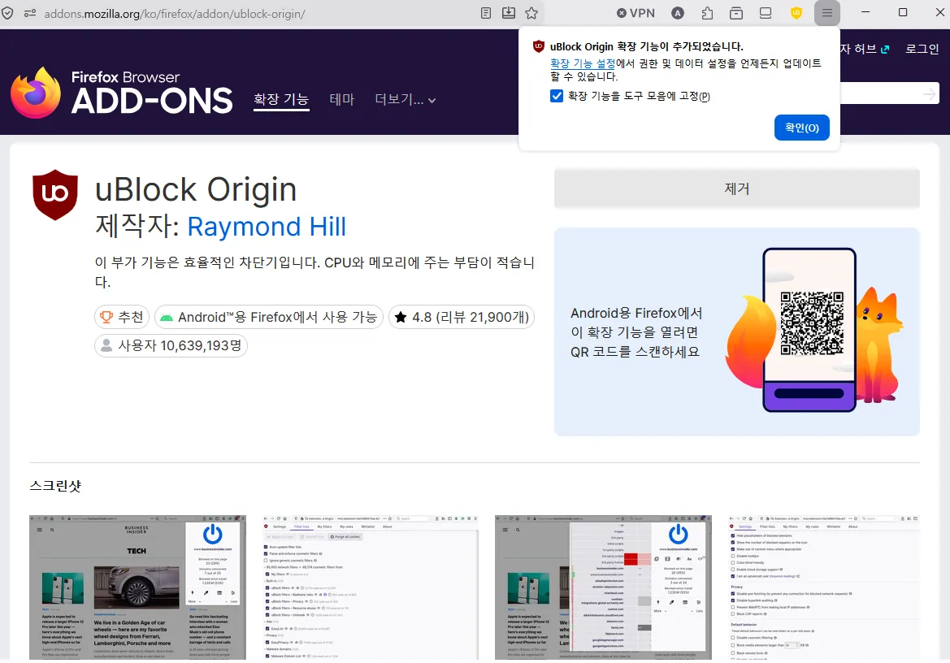Open the second screenshot thumbnail showing filter lists
The width and height of the screenshot is (950, 663).
point(371,587)
